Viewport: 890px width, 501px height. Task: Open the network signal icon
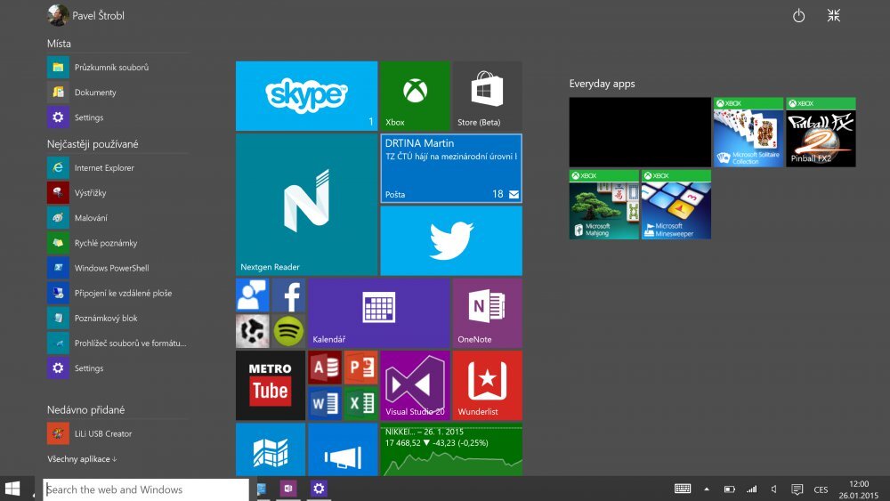point(751,489)
